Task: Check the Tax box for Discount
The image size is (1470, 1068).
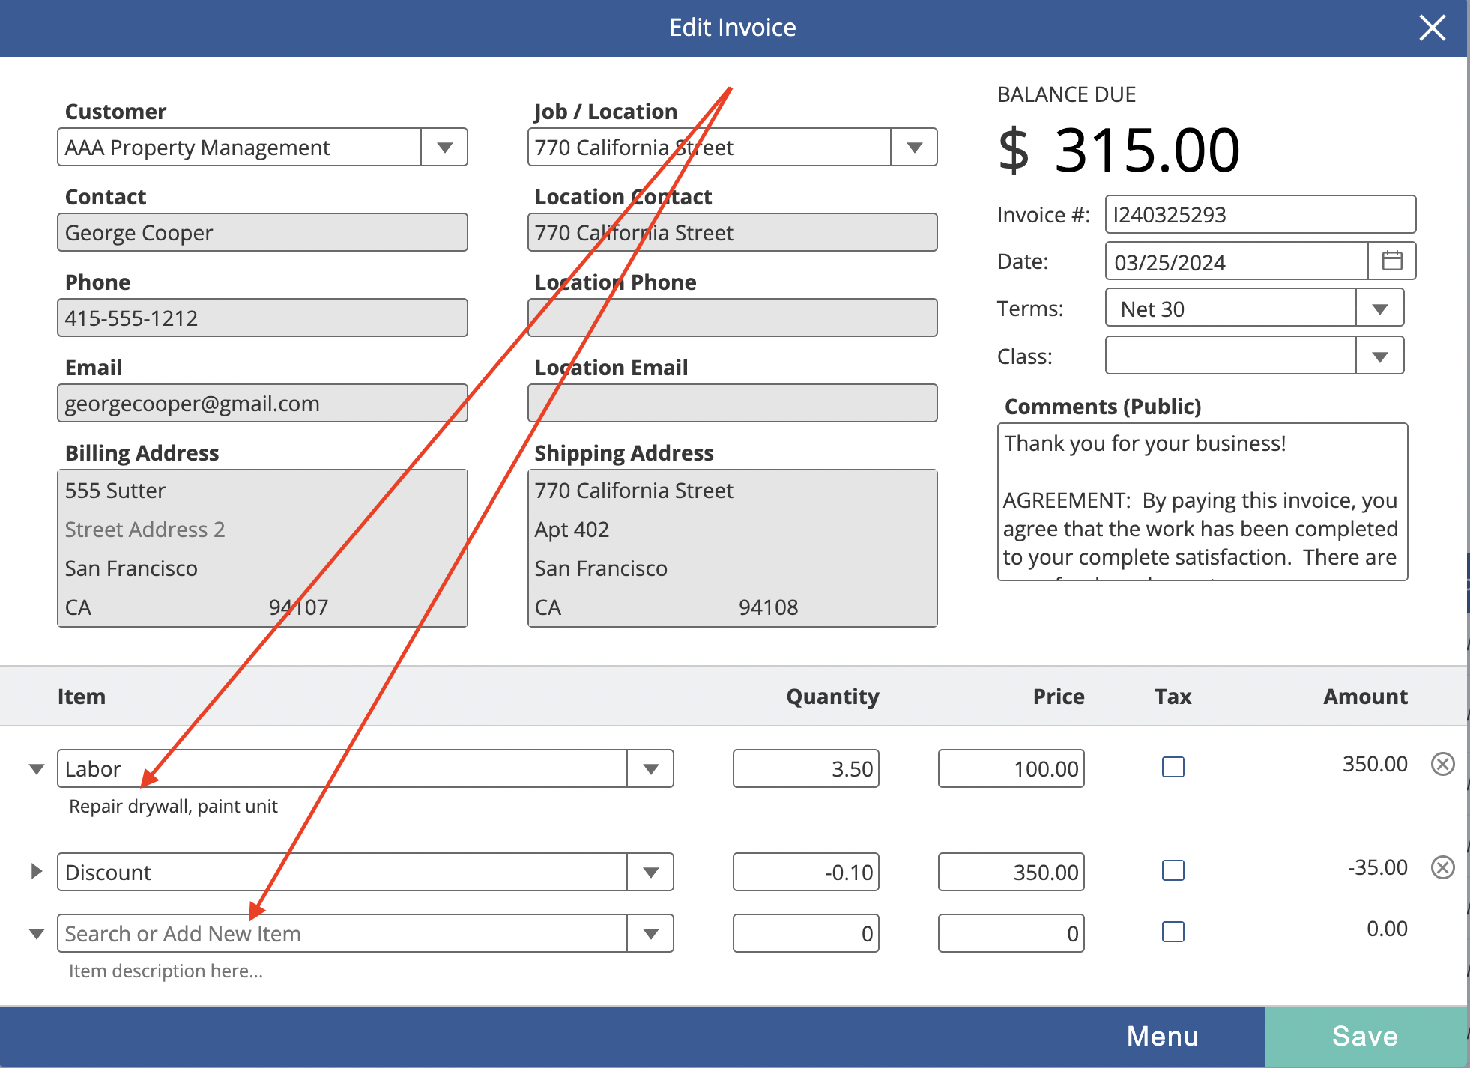Action: [x=1173, y=870]
